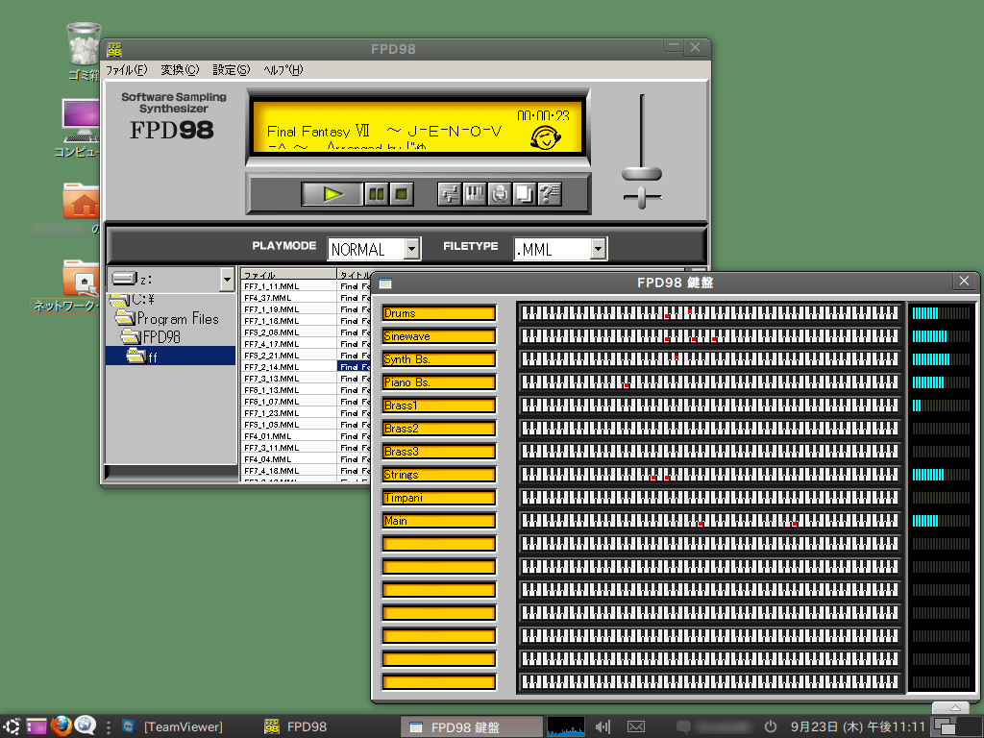The width and height of the screenshot is (984, 738).
Task: Click the Strings keyboard strip
Action: 710,475
